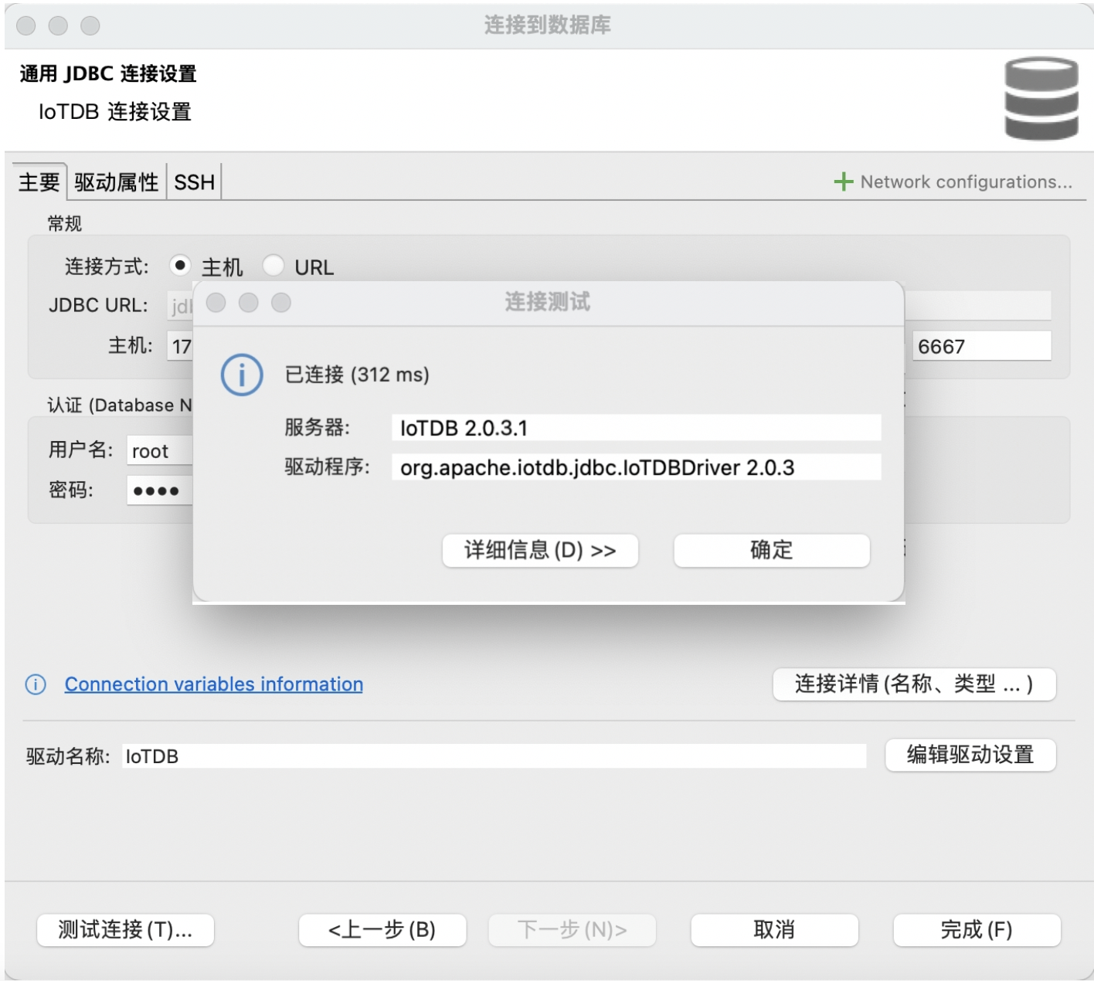Switch to the 驱动属性 tab
Screen dimensions: 1094x981
tap(116, 182)
